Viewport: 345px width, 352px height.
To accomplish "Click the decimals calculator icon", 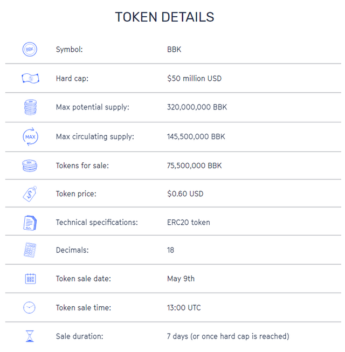I will 30,250.
